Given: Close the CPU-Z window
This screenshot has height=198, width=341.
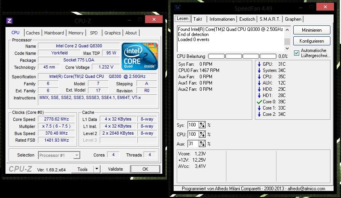Looking at the screenshot, I should click(x=154, y=19).
